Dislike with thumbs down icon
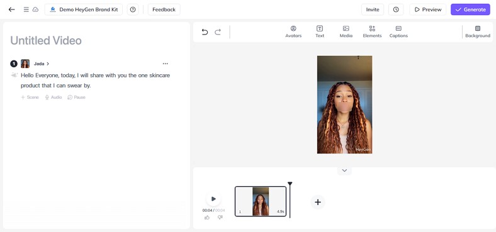The width and height of the screenshot is (496, 232). point(220,218)
